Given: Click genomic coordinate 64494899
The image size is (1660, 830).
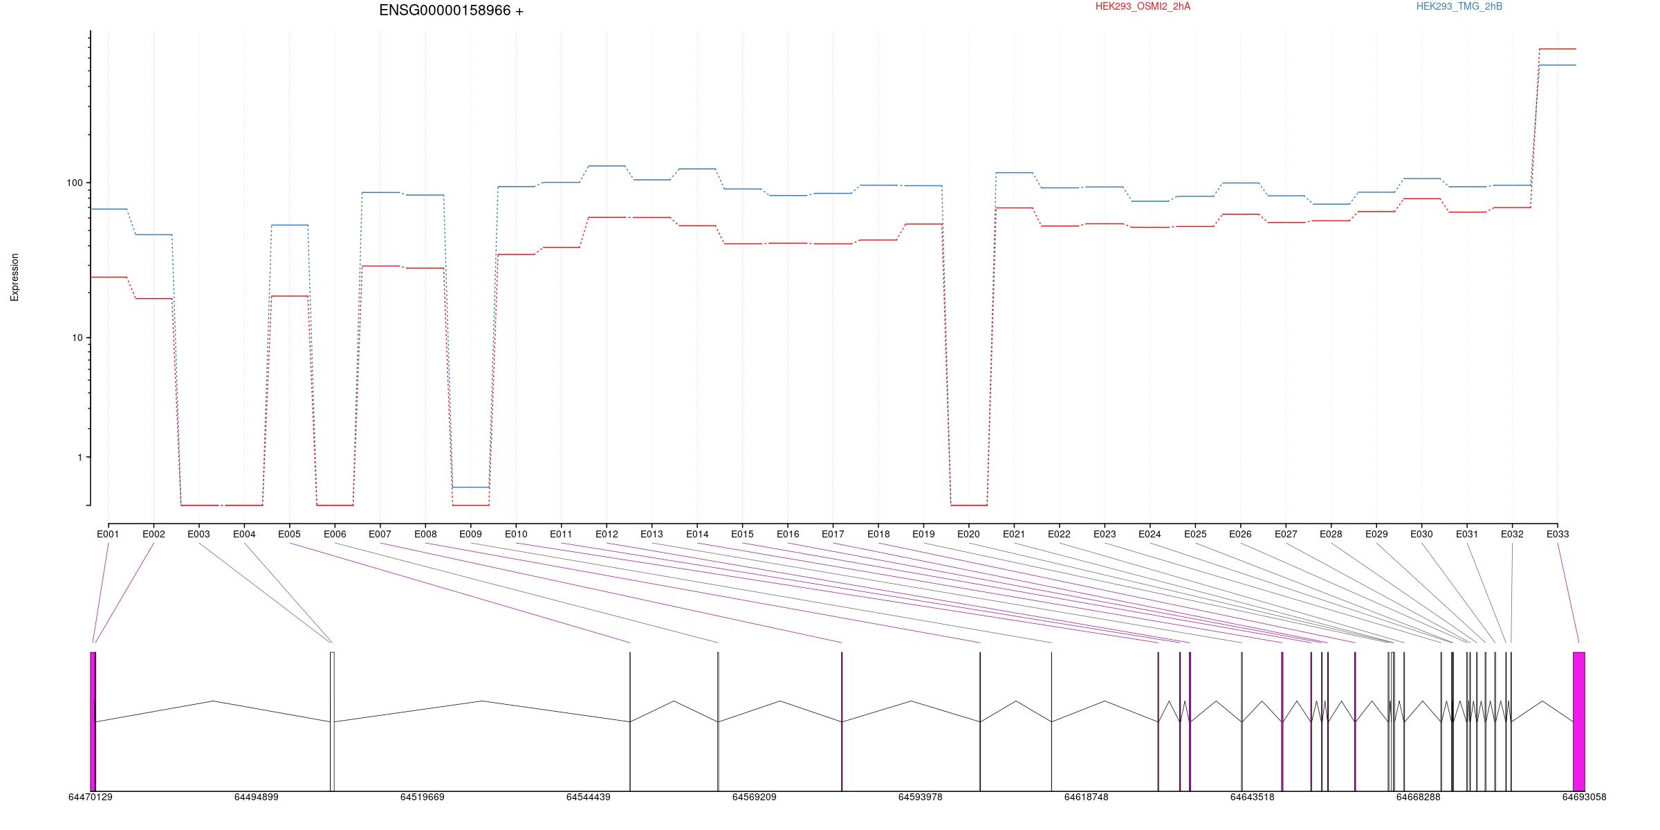Looking at the screenshot, I should (x=256, y=797).
